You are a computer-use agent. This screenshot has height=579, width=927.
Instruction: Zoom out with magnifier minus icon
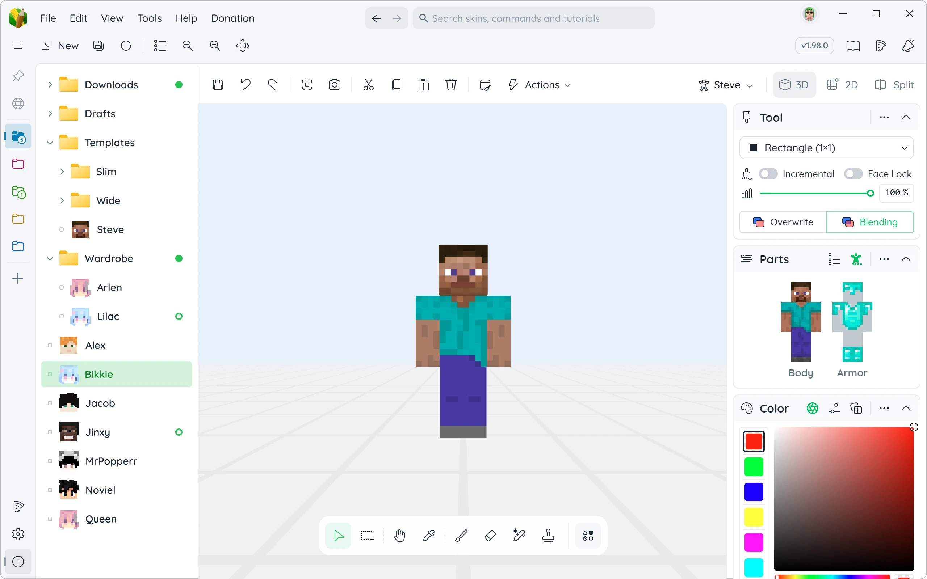tap(187, 46)
